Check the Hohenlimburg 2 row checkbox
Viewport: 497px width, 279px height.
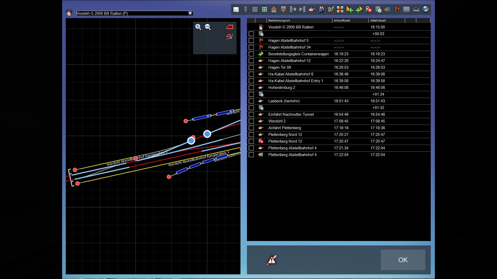251,88
